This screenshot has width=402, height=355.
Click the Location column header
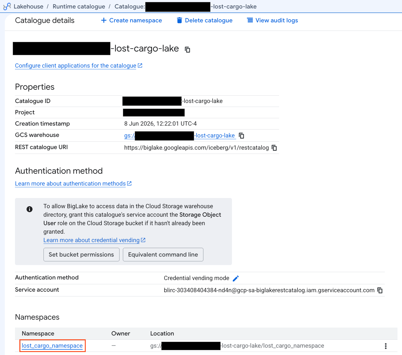162,334
